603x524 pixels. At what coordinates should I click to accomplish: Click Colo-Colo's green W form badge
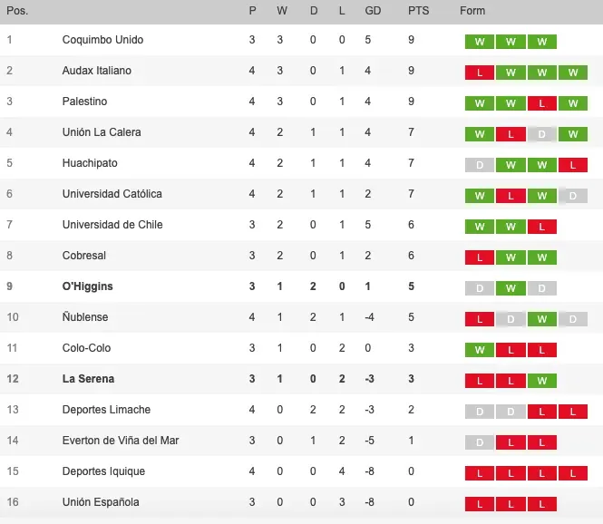pos(480,350)
